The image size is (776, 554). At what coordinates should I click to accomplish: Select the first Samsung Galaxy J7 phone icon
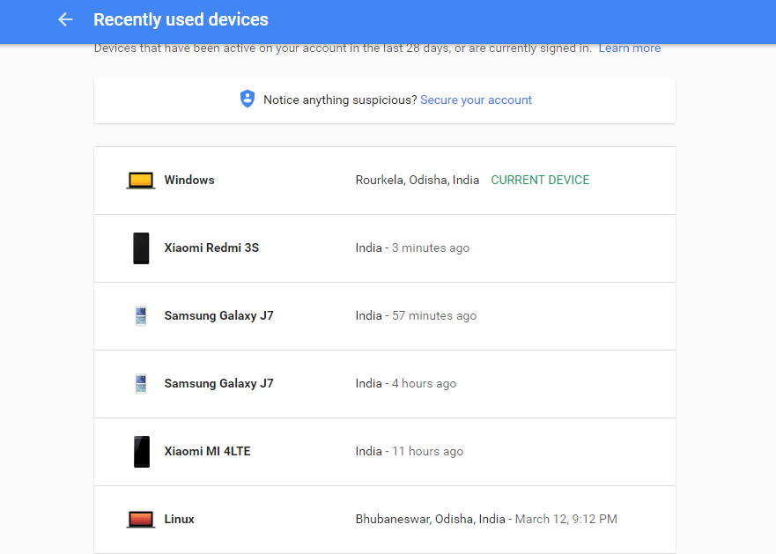point(141,315)
